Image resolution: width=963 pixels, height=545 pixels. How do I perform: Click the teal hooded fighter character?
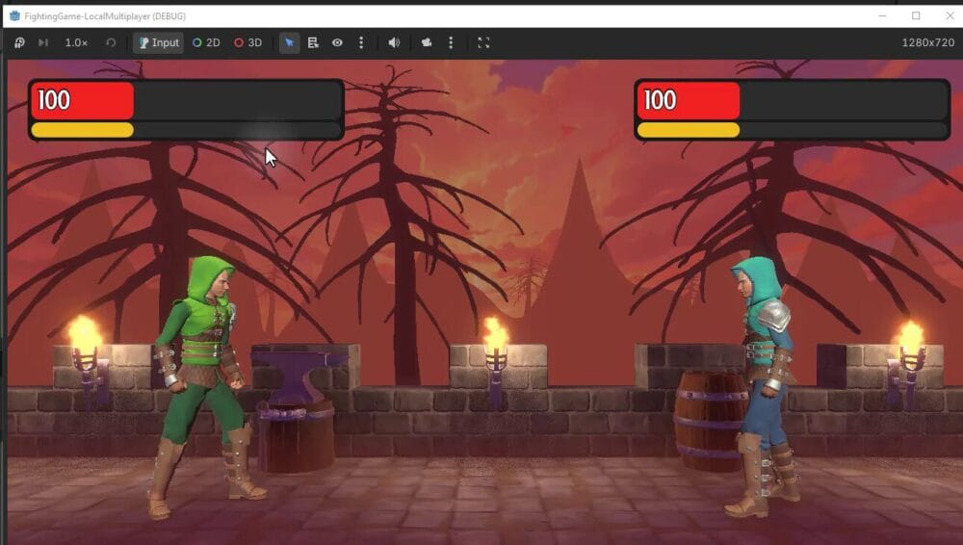762,387
